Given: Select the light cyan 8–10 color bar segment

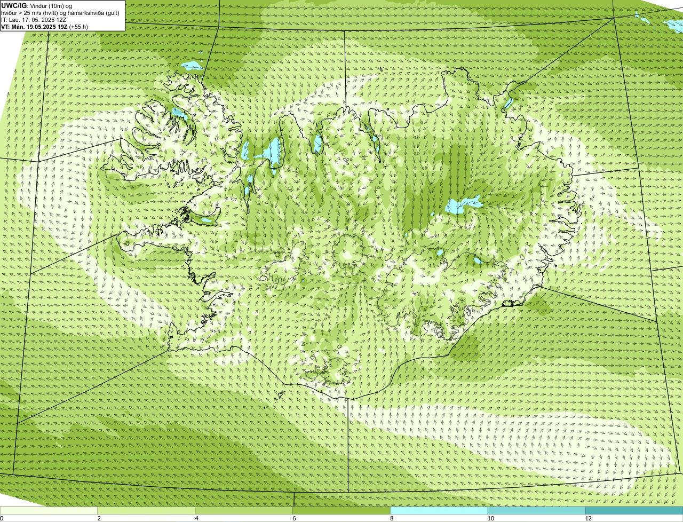Looking at the screenshot, I should (x=439, y=510).
